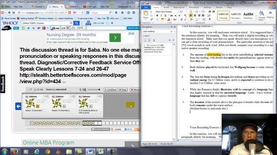Toggle Italic formatting in Word ribbon

161,15
